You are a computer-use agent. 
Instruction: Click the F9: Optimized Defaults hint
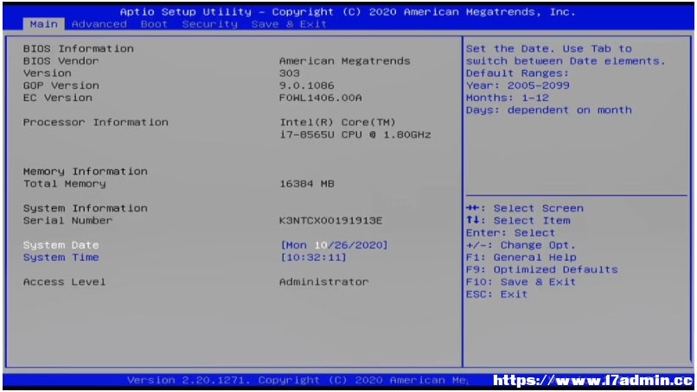(x=542, y=269)
